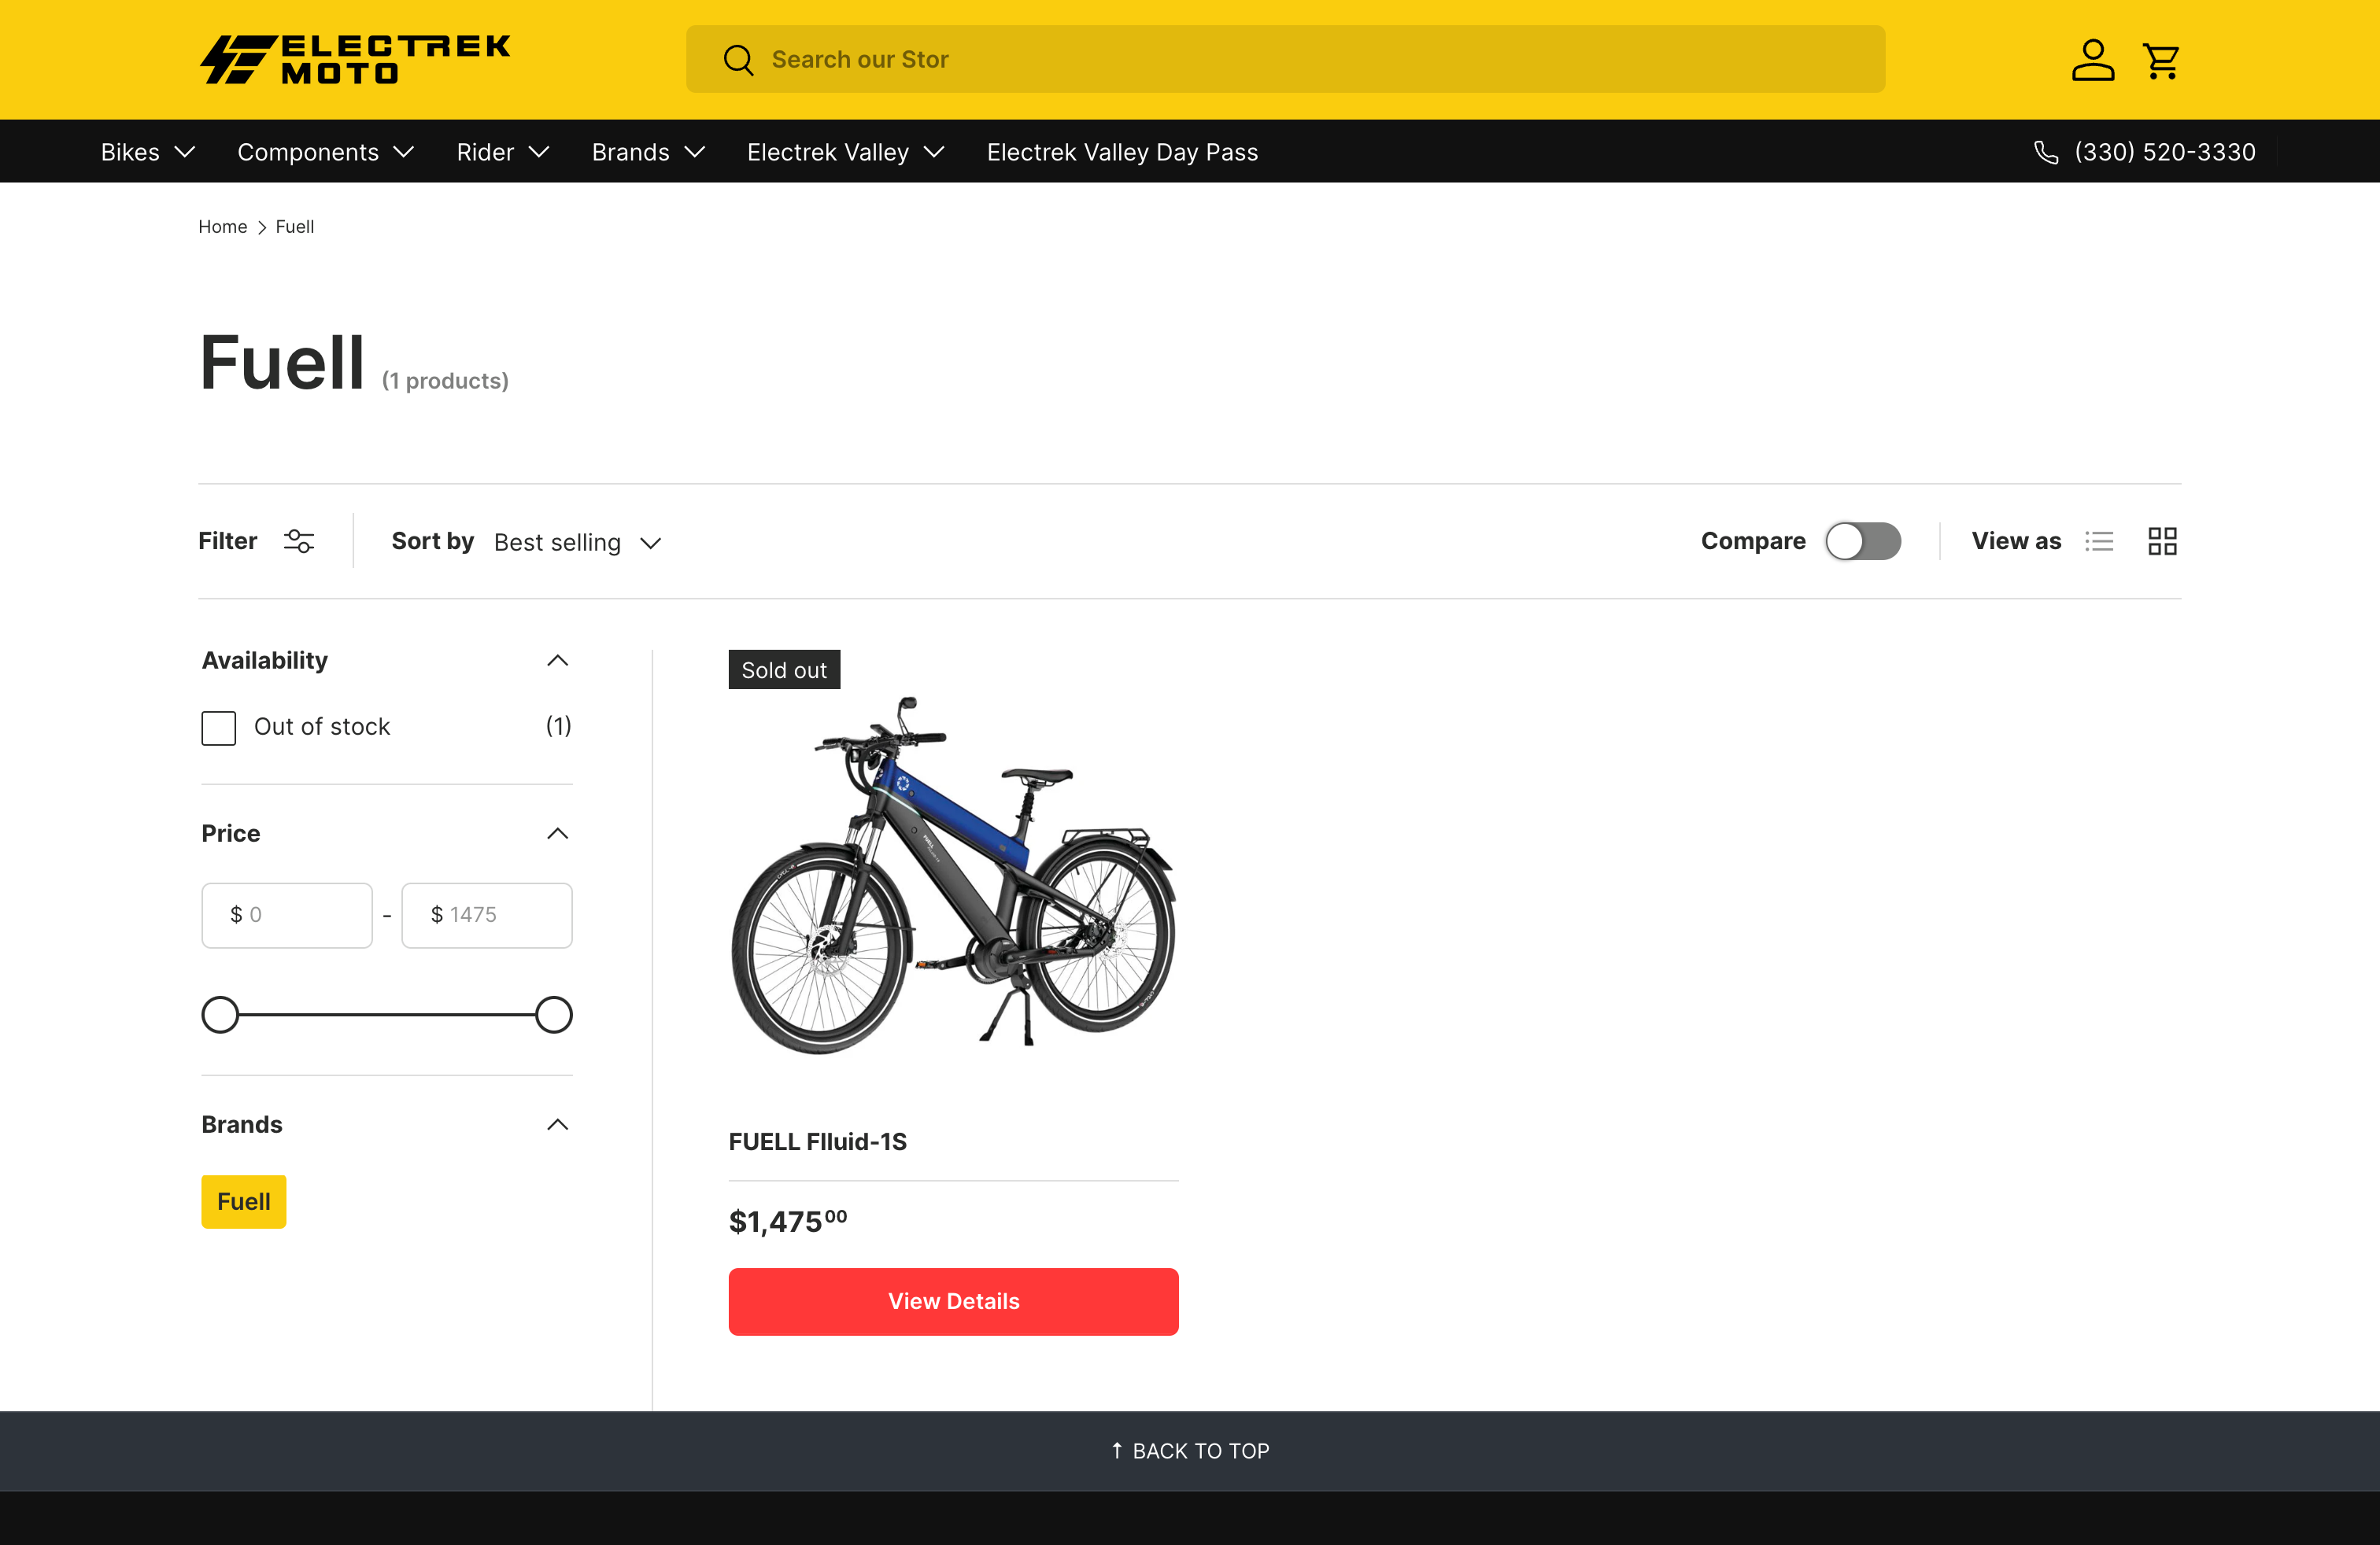Click the View Details button
The width and height of the screenshot is (2380, 1545).
coord(953,1301)
